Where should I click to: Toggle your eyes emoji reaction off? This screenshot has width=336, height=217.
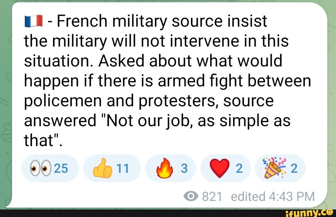[x=50, y=168]
